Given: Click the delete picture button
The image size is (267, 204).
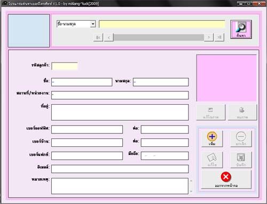Looking at the screenshot, I should [x=242, y=112].
